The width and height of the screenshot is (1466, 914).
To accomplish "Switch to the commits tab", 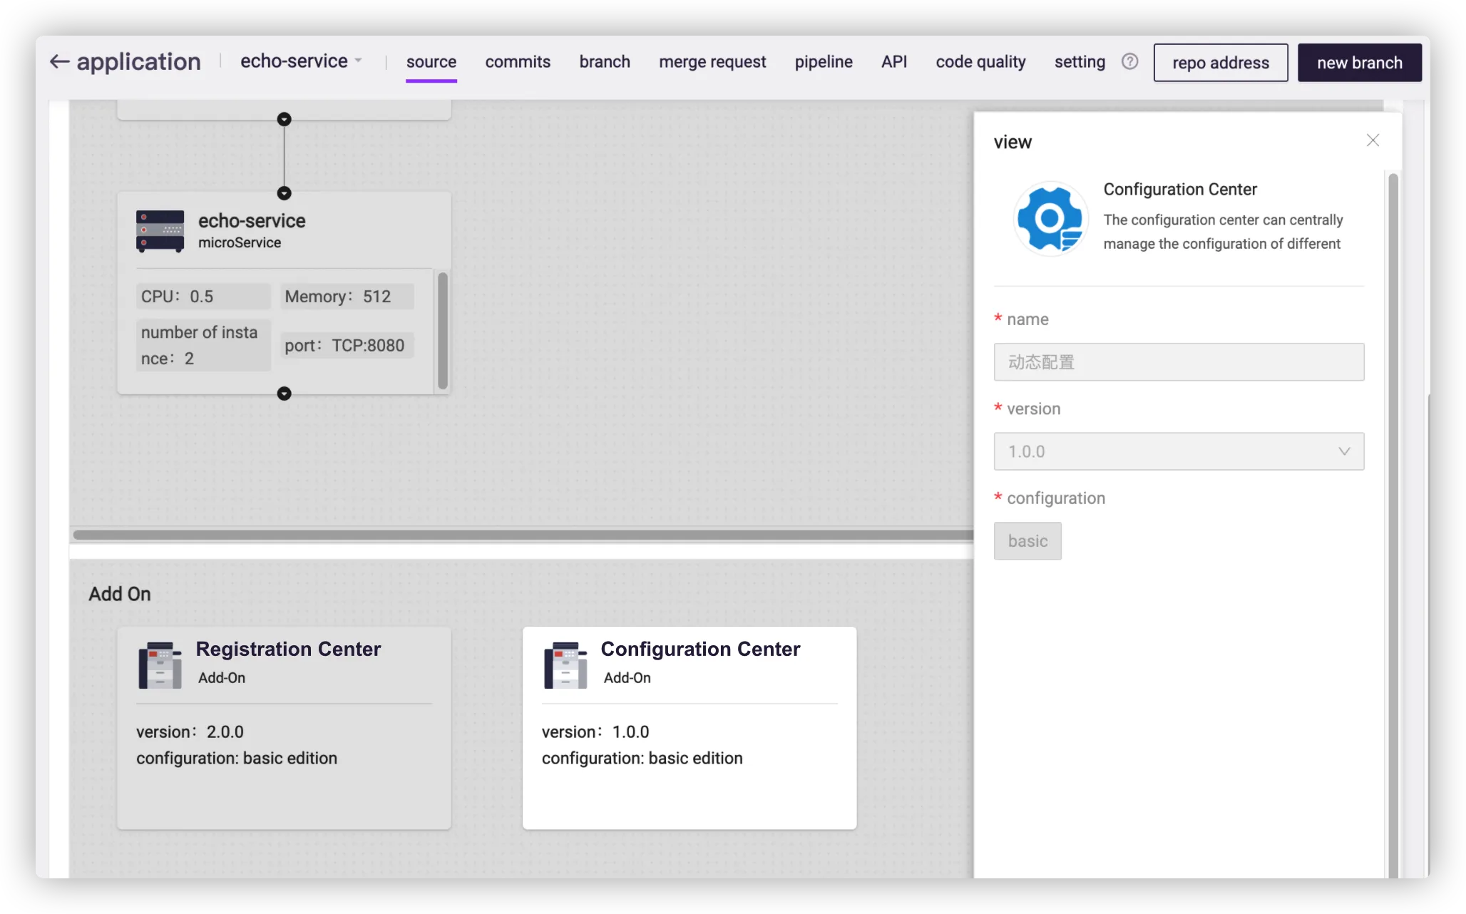I will pyautogui.click(x=518, y=62).
